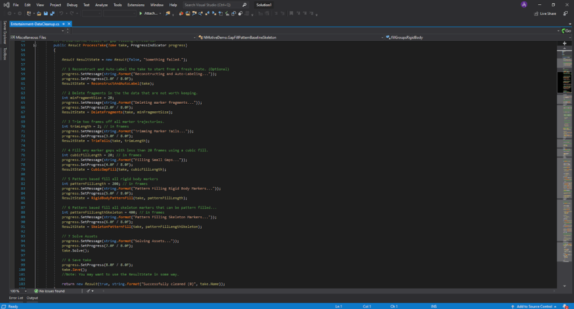
Task: Click the split editor plus icon
Action: click(564, 43)
